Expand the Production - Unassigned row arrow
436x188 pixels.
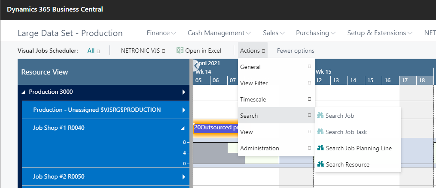pyautogui.click(x=183, y=110)
